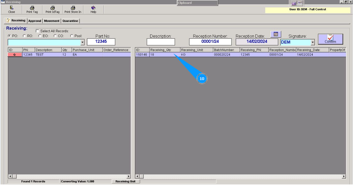The height and width of the screenshot is (185, 353).
Task: Switch to the Approval tab
Action: coord(35,21)
